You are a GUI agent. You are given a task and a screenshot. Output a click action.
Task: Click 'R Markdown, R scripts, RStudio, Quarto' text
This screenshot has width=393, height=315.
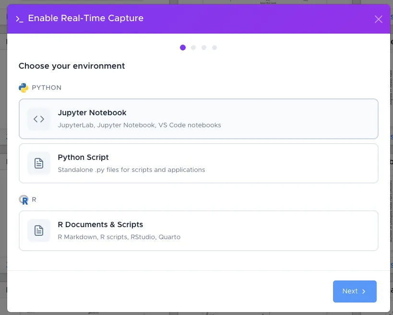pos(119,237)
